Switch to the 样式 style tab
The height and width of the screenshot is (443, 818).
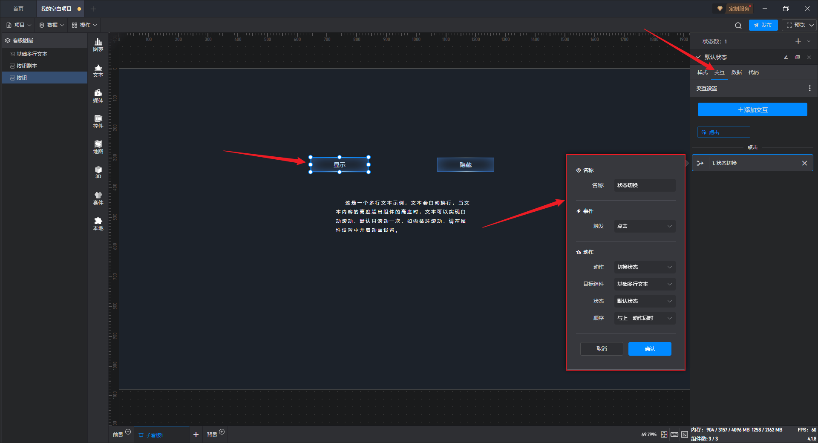tap(702, 72)
